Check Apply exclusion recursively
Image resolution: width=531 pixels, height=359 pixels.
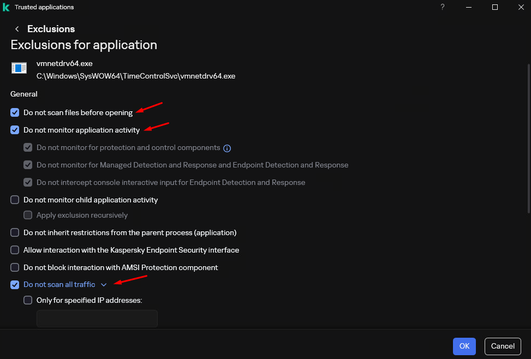[28, 215]
